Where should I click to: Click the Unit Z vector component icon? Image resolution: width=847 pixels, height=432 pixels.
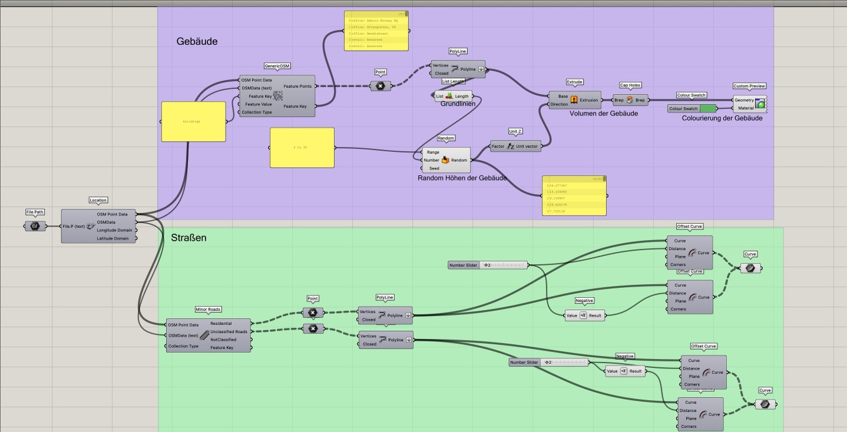pyautogui.click(x=510, y=145)
